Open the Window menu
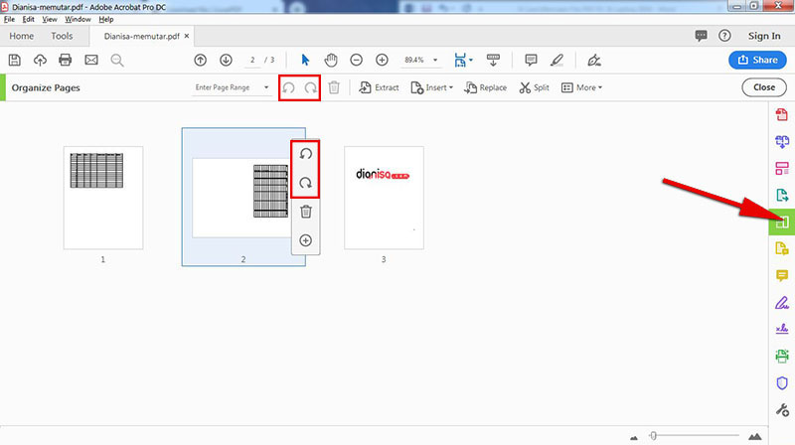The height and width of the screenshot is (445, 795). [78, 19]
